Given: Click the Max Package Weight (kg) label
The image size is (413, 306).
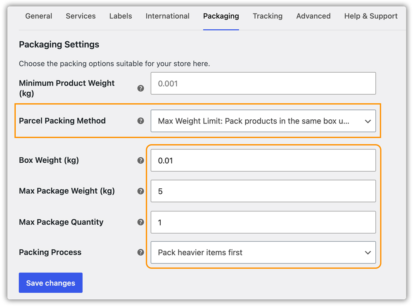Looking at the screenshot, I should coord(66,191).
